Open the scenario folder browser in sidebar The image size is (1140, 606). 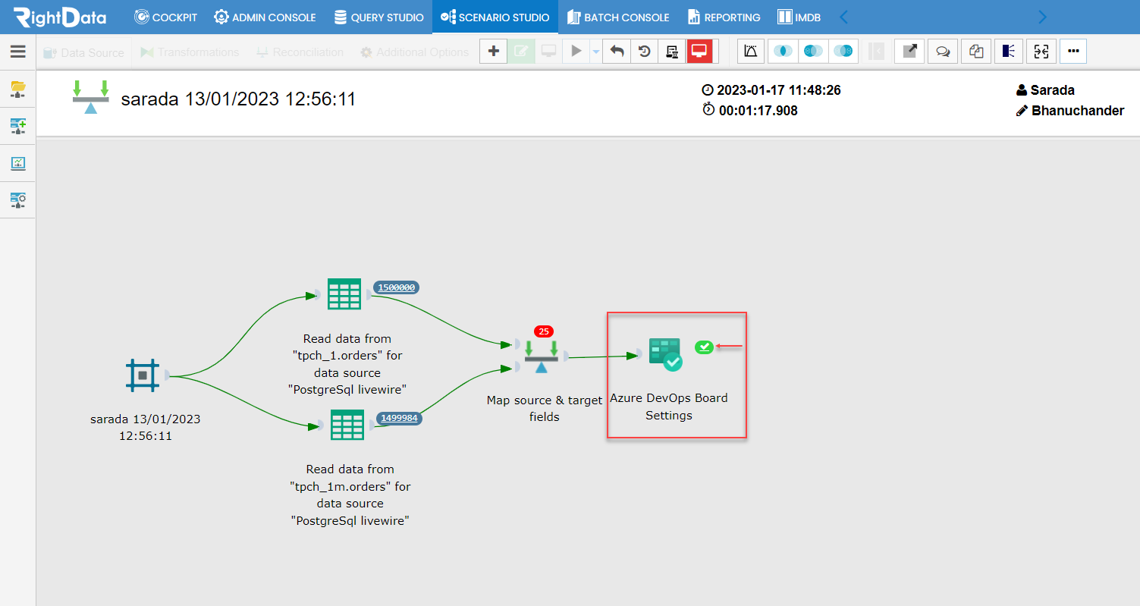click(17, 89)
